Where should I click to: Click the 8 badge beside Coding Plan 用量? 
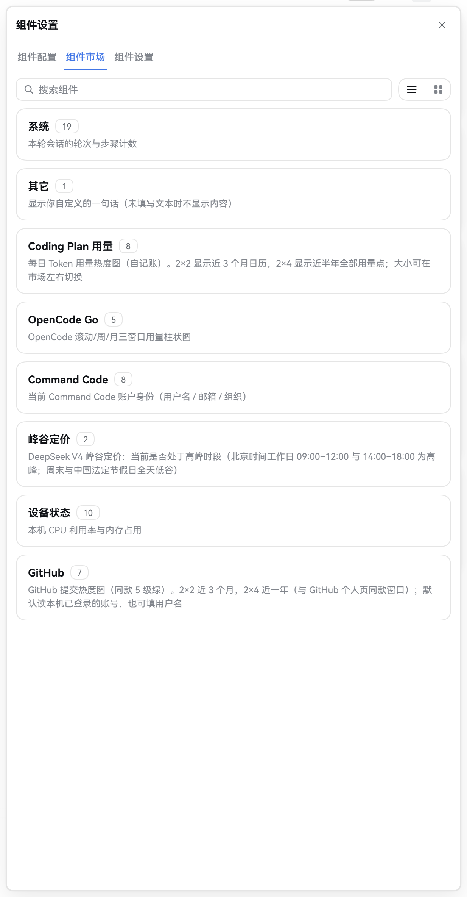[x=128, y=246]
